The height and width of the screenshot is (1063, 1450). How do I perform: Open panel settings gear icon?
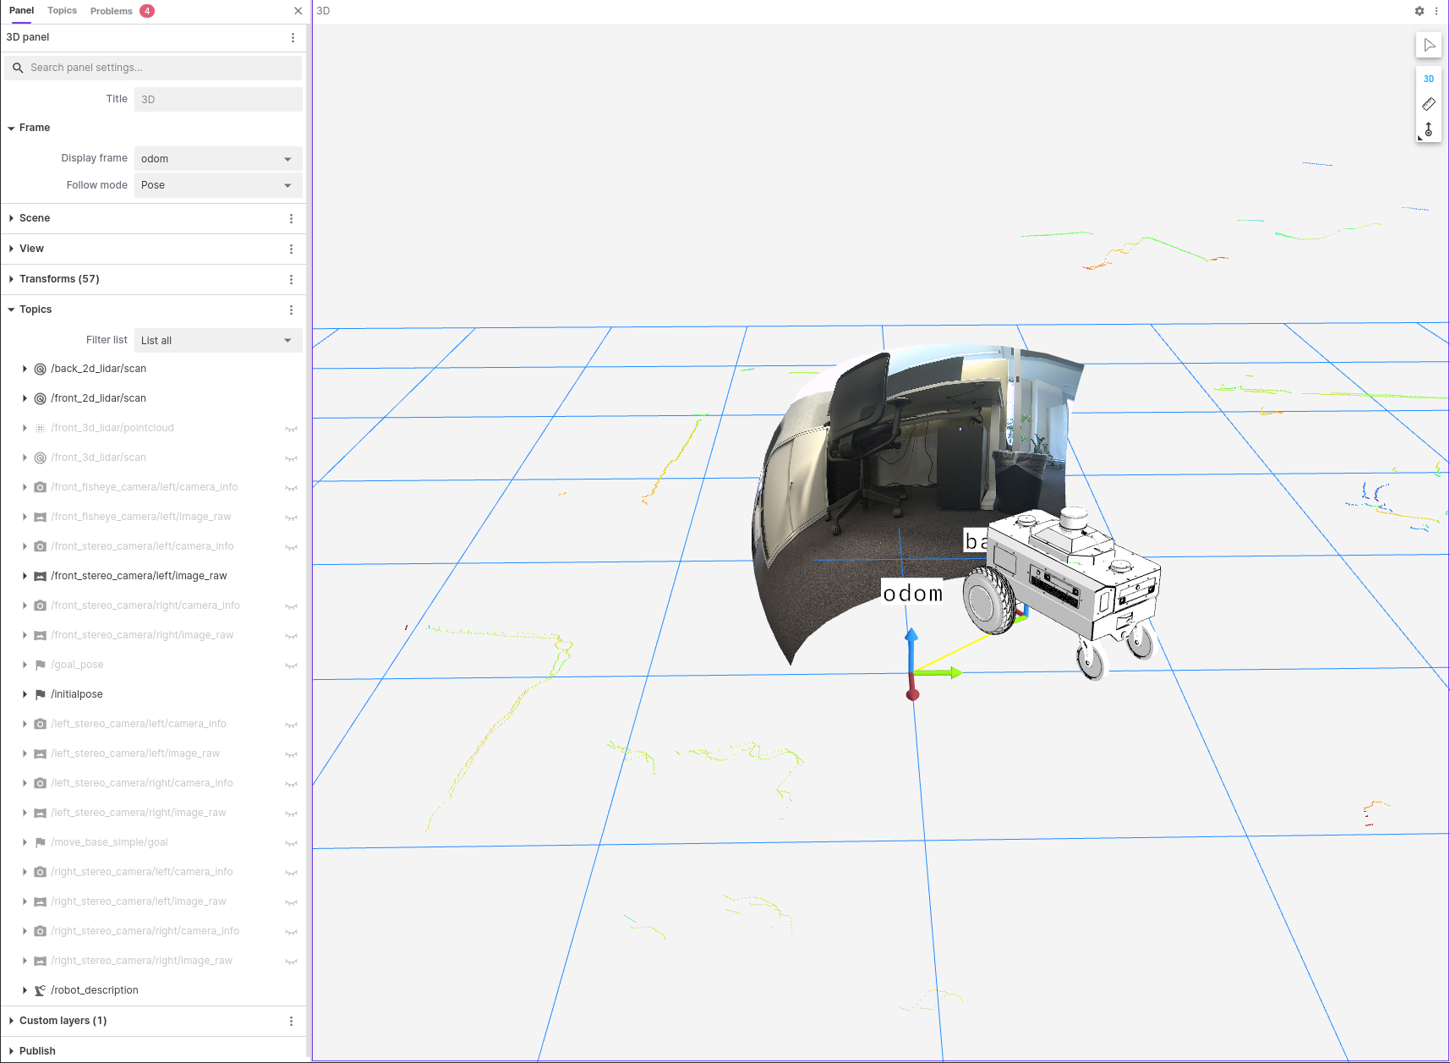pyautogui.click(x=1420, y=11)
